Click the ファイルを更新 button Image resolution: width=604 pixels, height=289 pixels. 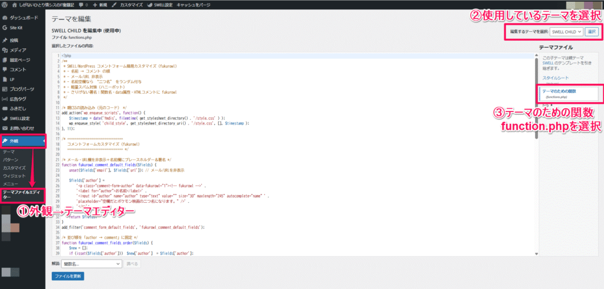point(68,276)
